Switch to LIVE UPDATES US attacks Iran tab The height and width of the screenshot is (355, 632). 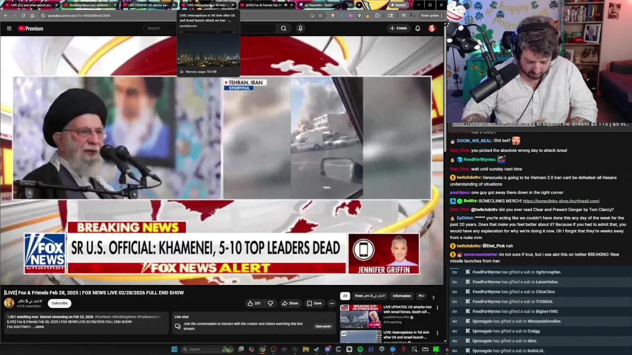(148, 5)
